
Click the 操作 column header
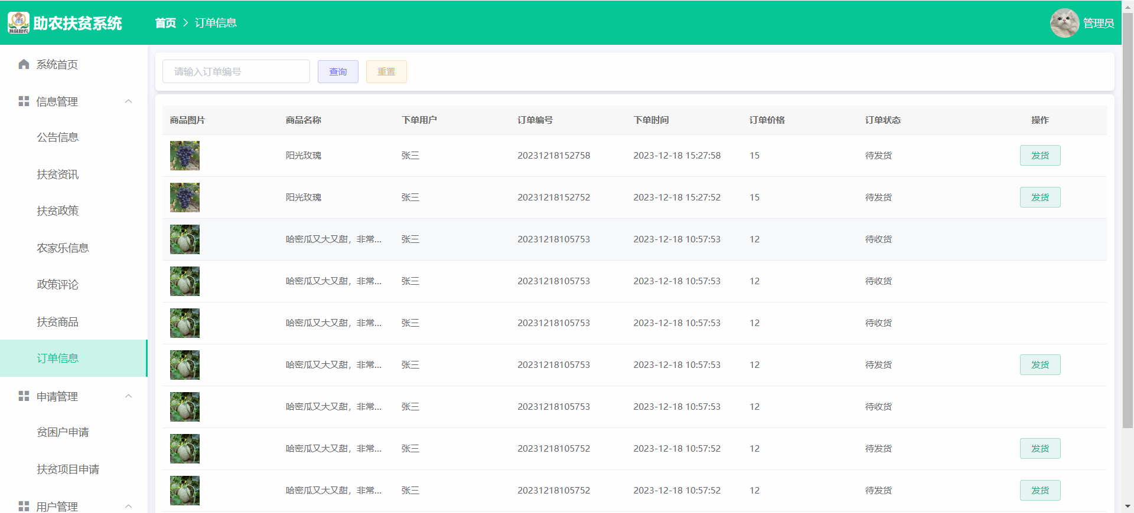coord(1040,120)
